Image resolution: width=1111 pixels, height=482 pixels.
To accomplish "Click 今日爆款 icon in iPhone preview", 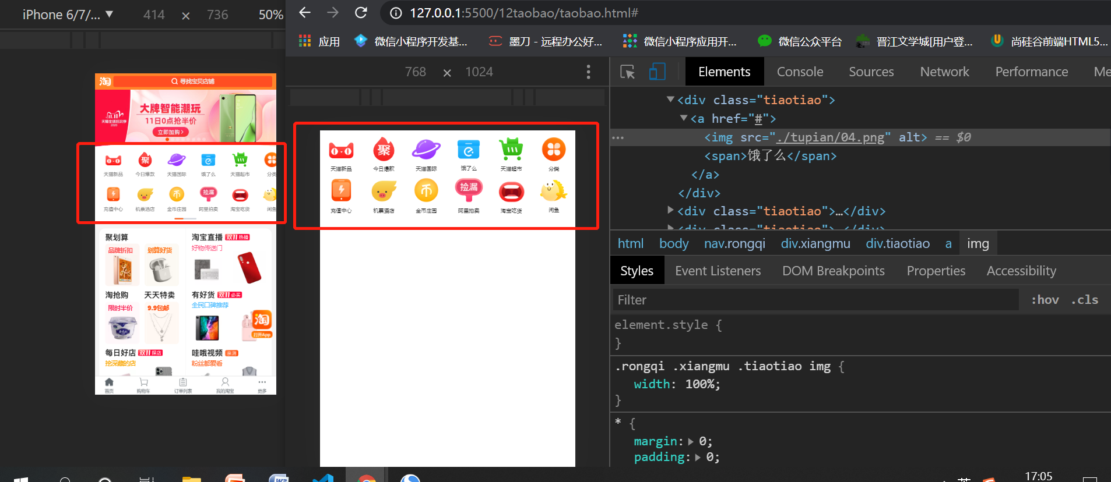I will coord(145,160).
